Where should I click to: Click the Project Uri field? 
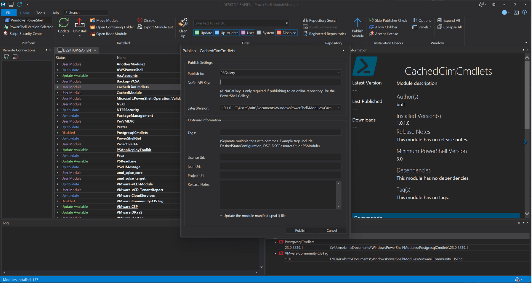coord(280,175)
